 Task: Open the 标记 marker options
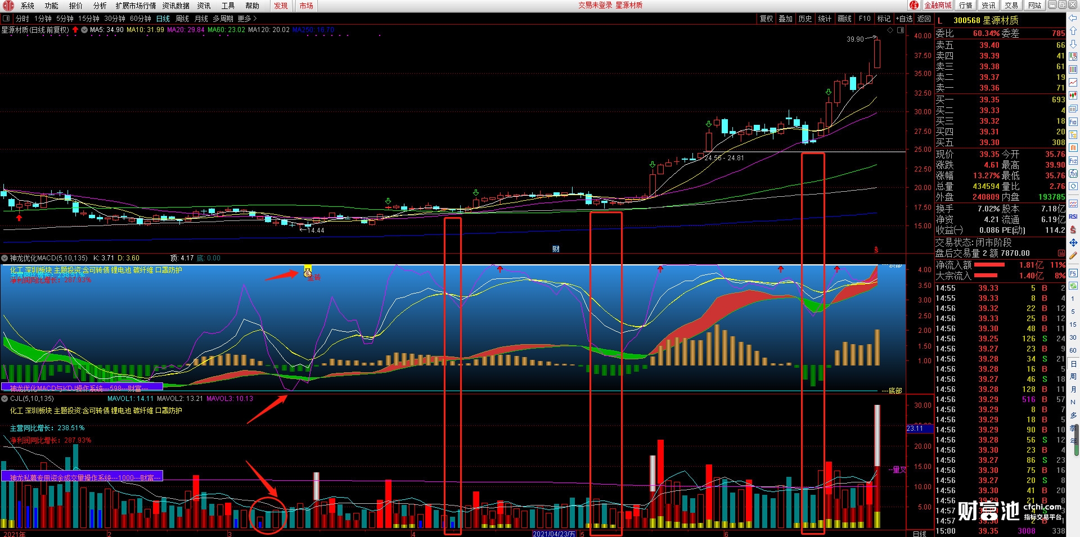tap(884, 19)
